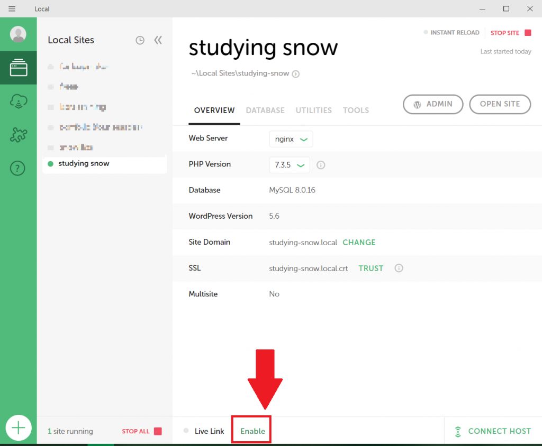Click the studying snow site title
Viewport: 542px width, 446px height.
coord(263,48)
